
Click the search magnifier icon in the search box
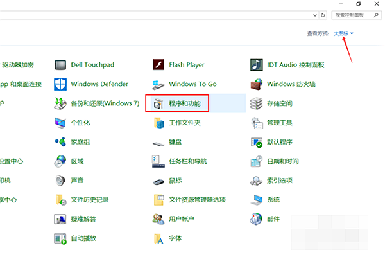click(376, 15)
